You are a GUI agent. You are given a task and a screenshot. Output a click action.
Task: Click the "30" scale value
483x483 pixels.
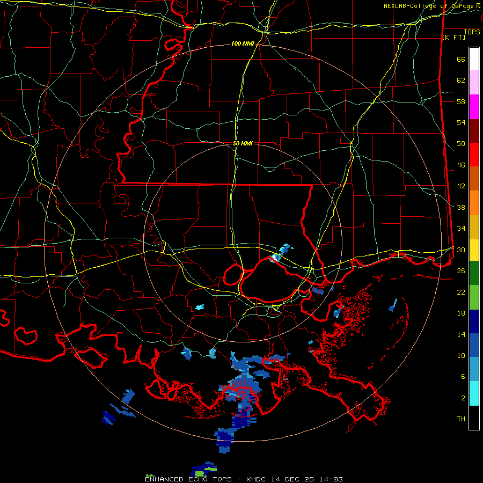[x=461, y=250]
